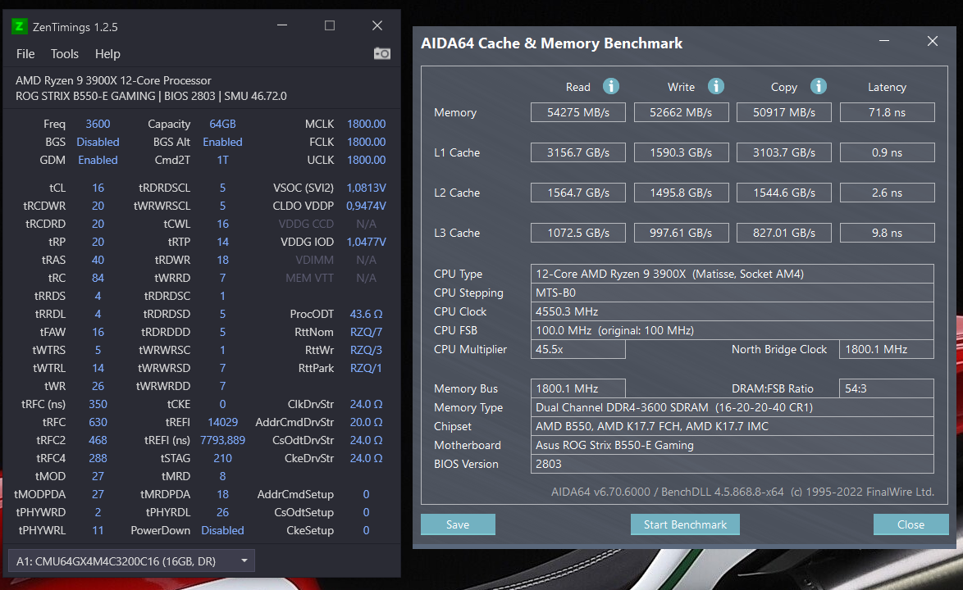The image size is (963, 590).
Task: Click the L2 Cache Copy 1544.6 GB/s value
Action: click(783, 193)
